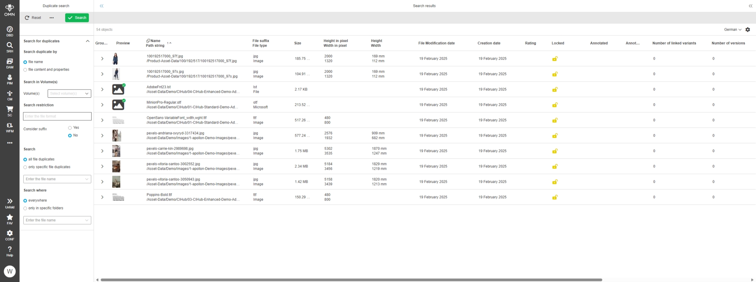Open the SC shopping cart module
The width and height of the screenshot is (756, 282).
tap(10, 111)
